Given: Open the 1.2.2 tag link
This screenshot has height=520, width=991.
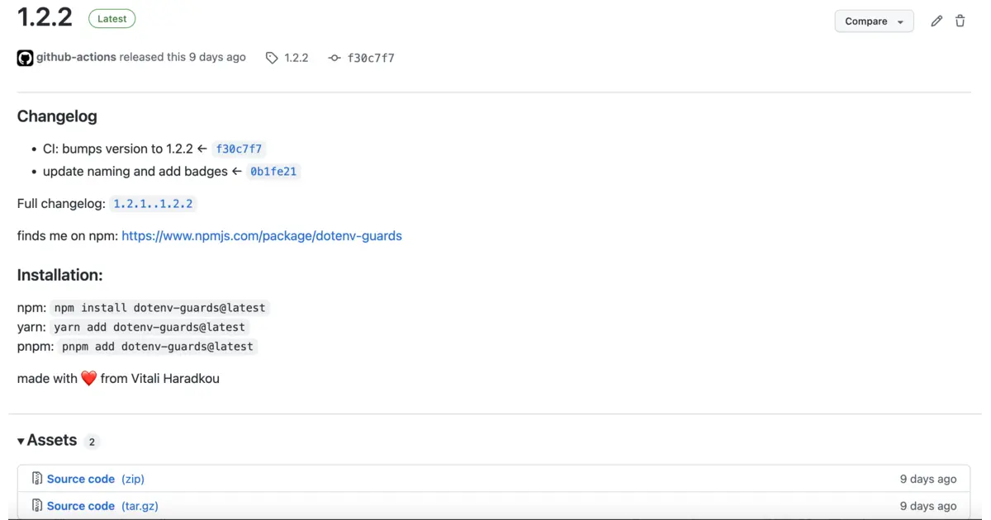Looking at the screenshot, I should point(296,58).
